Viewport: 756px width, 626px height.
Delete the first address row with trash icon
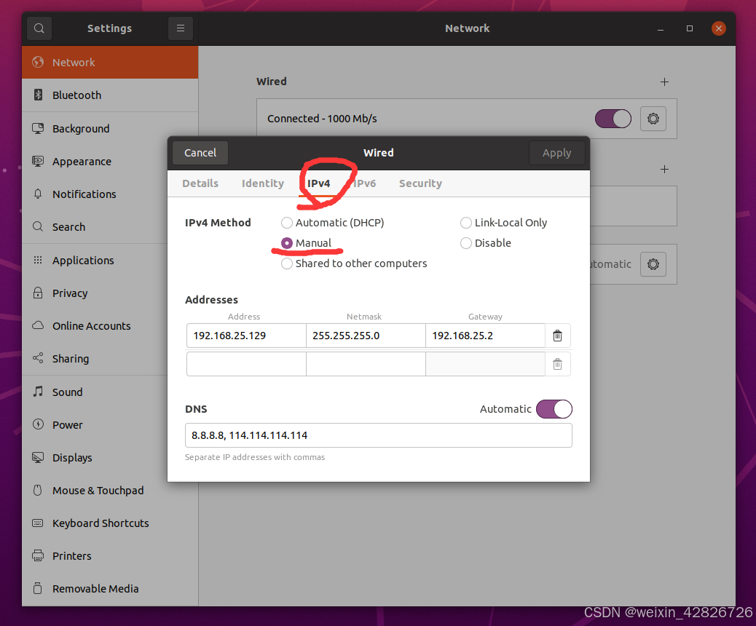[557, 336]
